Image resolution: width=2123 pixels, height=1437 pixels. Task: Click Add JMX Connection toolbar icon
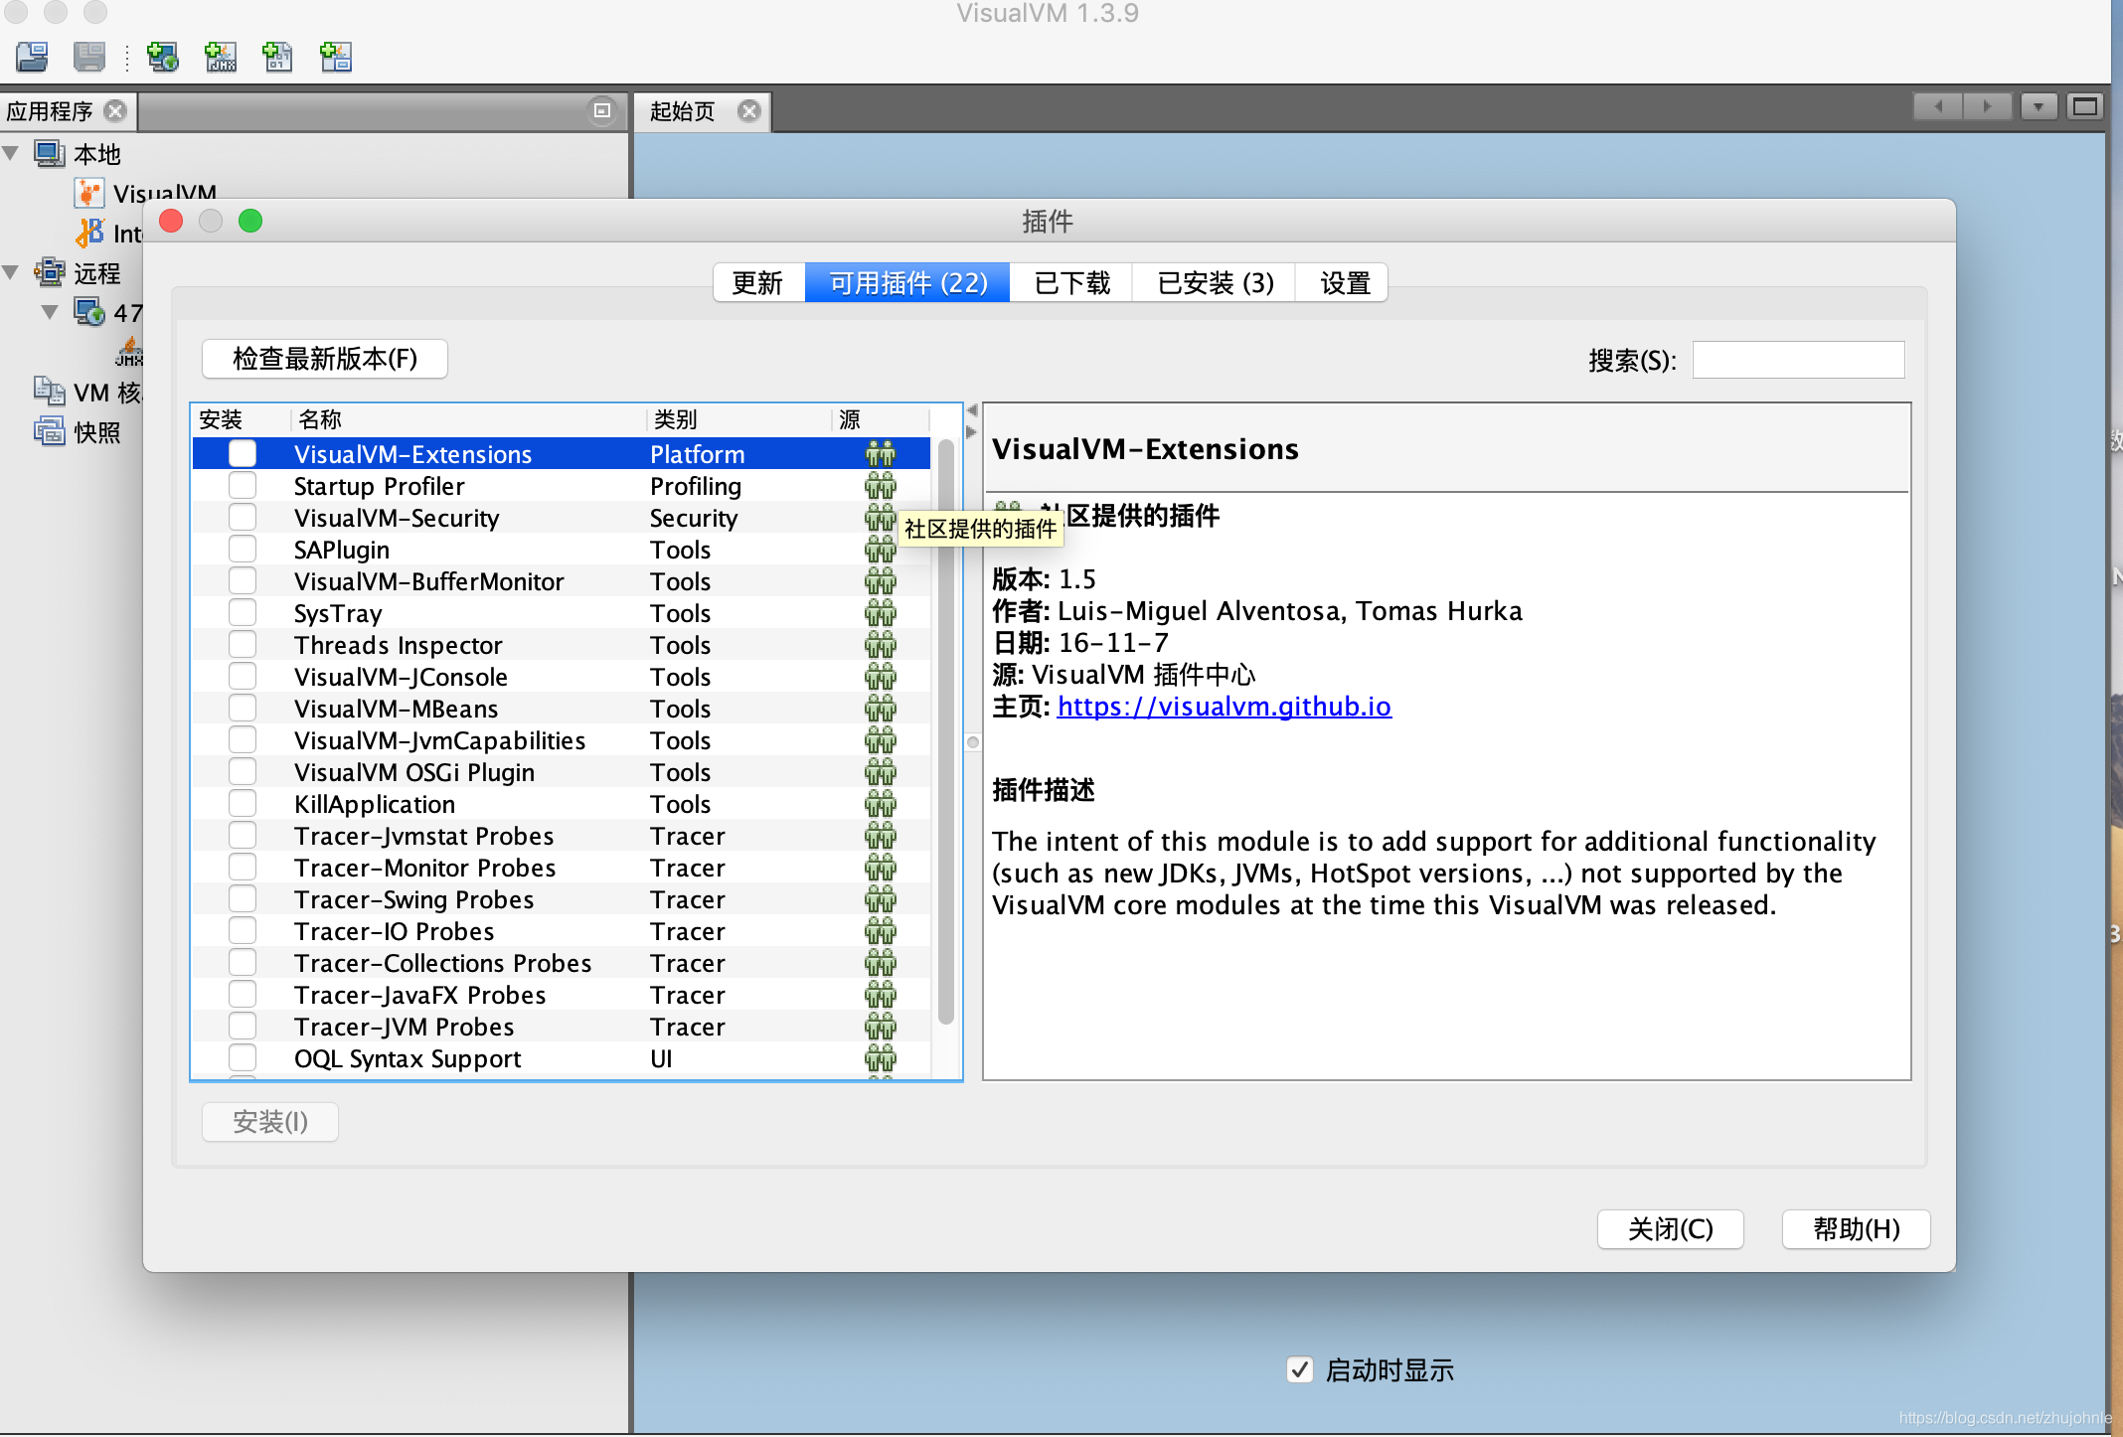[x=221, y=57]
